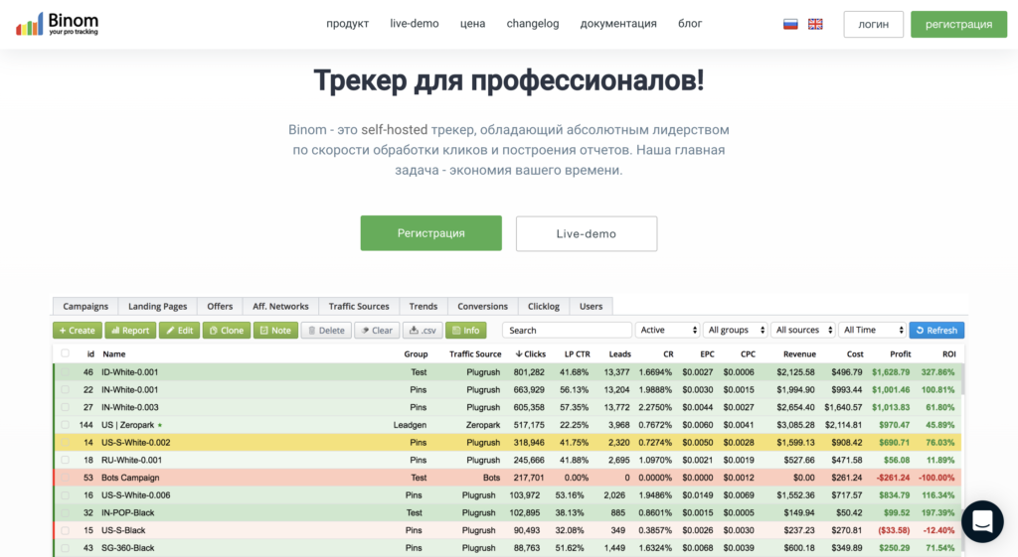Screen dimensions: 1018x557
Task: Check the box for IN-White-0.003 row
Action: [x=65, y=407]
